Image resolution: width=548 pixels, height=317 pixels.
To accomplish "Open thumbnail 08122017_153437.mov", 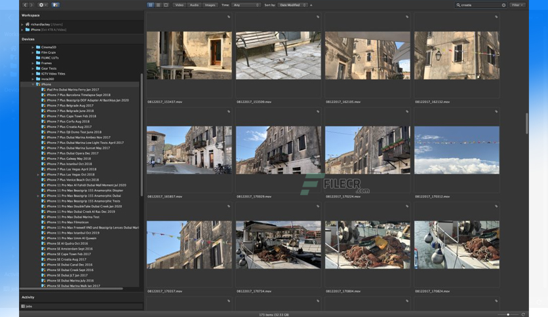I will (189, 55).
